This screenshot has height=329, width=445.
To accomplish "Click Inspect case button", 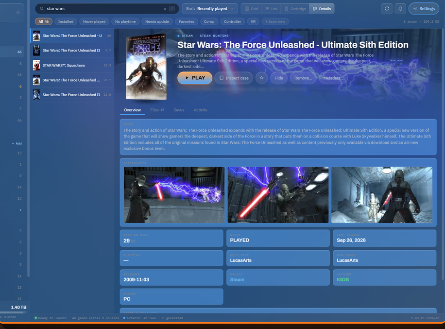I will (x=234, y=78).
